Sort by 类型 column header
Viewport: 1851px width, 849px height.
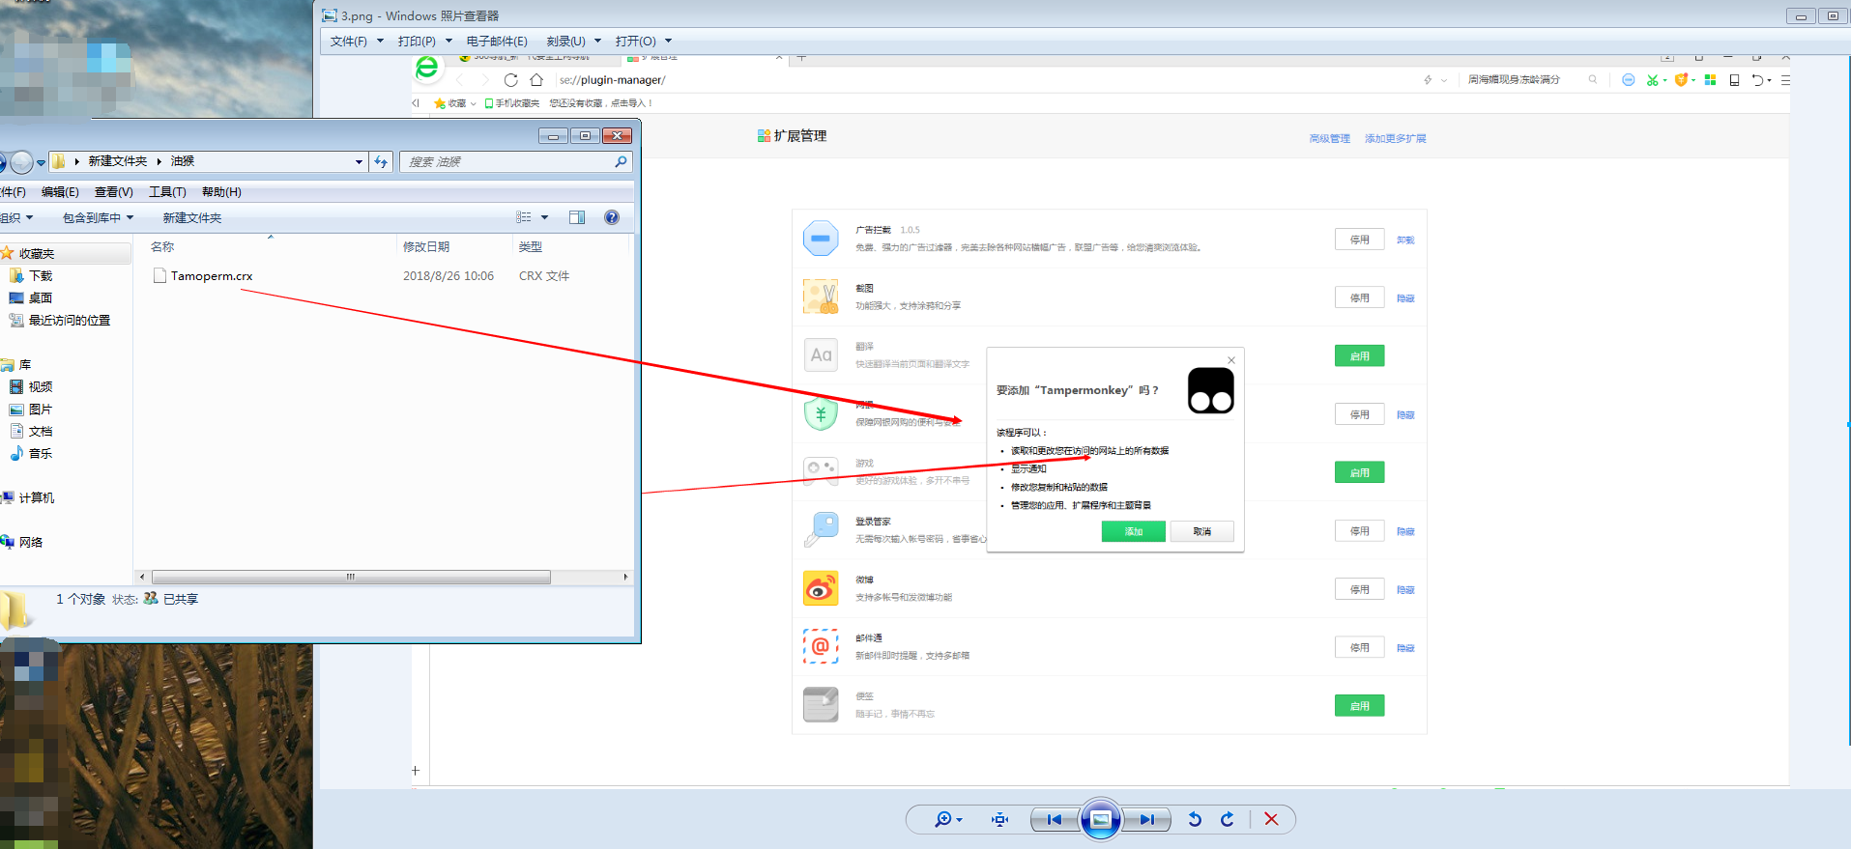point(531,247)
